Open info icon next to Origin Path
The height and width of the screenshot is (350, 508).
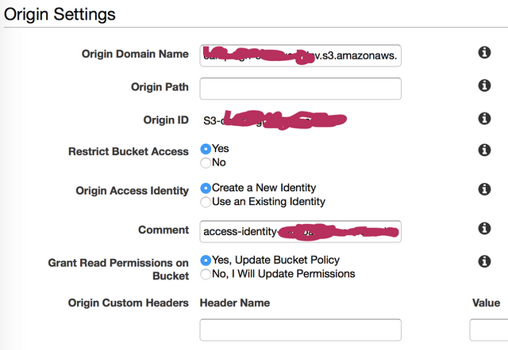(x=484, y=86)
